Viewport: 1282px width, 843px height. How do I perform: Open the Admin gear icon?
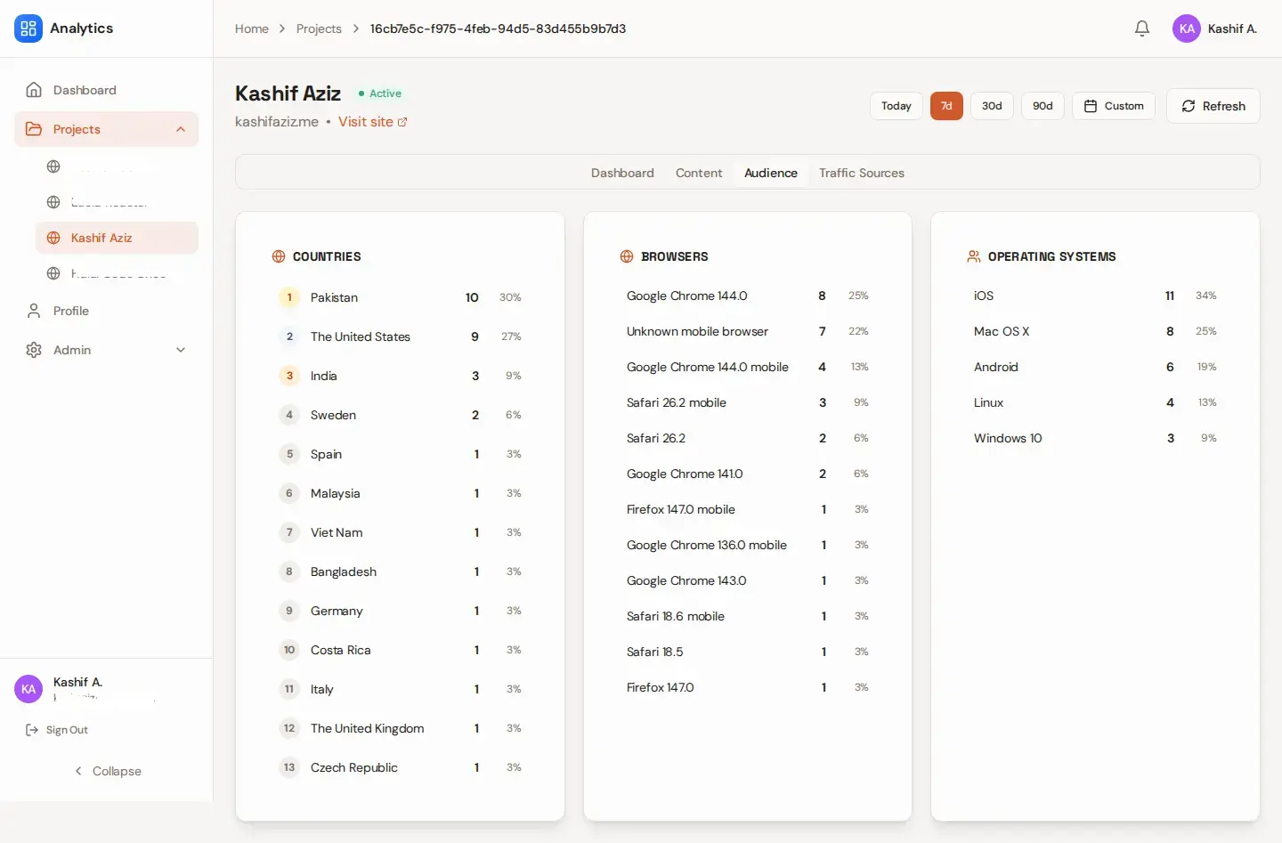click(x=33, y=350)
